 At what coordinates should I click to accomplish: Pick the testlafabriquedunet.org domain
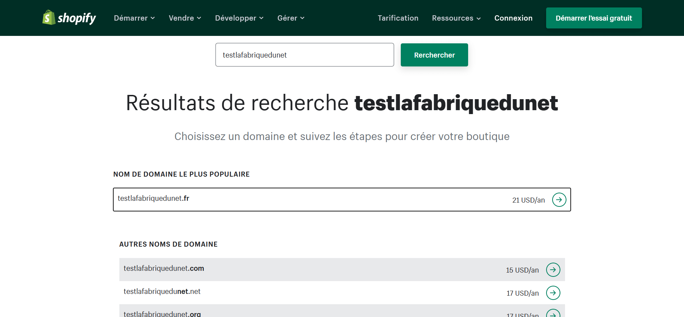pos(162,313)
